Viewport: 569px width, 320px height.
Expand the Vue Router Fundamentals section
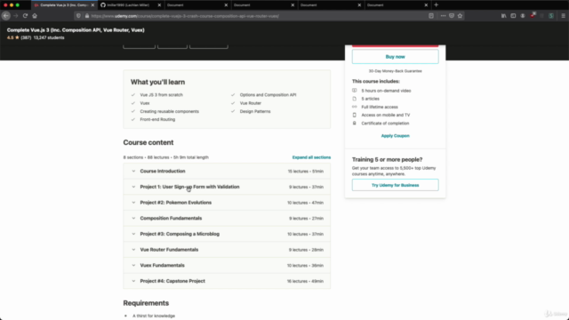pos(227,250)
